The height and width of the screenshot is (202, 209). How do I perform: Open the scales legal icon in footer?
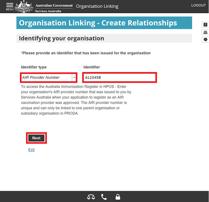pyautogui.click(x=91, y=197)
